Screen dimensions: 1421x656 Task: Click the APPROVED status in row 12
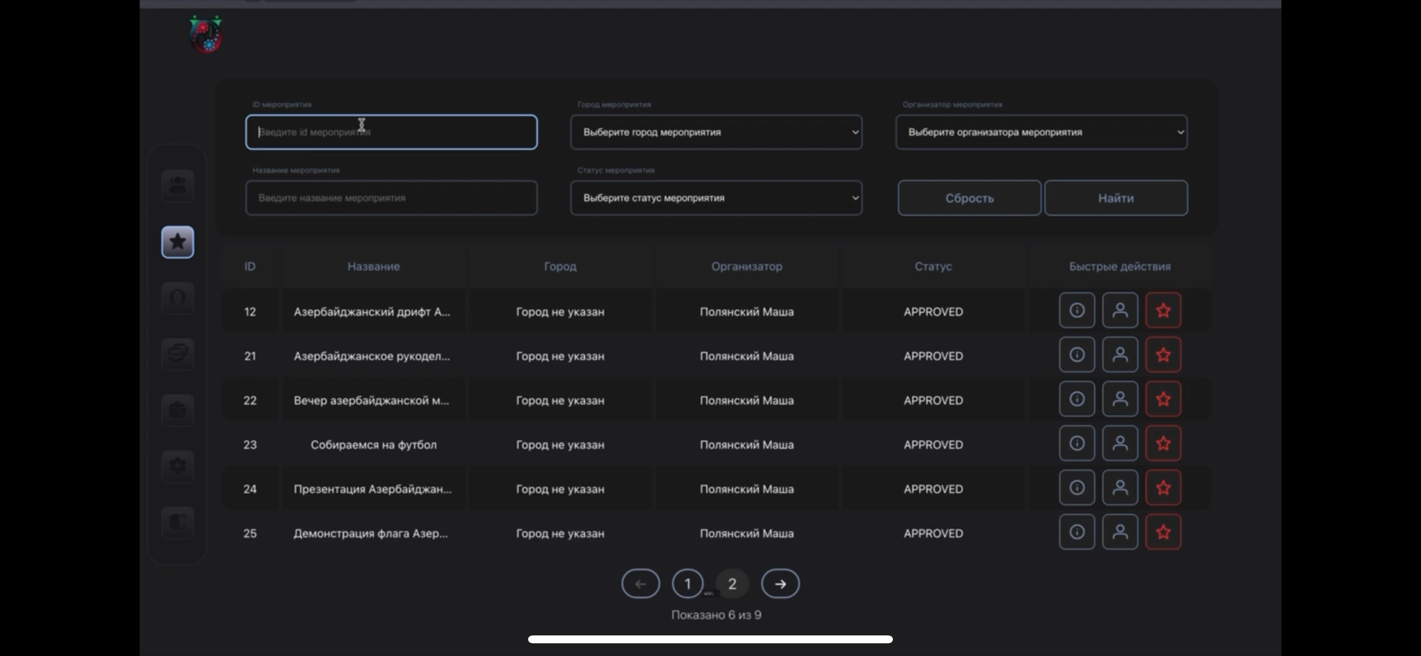pyautogui.click(x=933, y=312)
